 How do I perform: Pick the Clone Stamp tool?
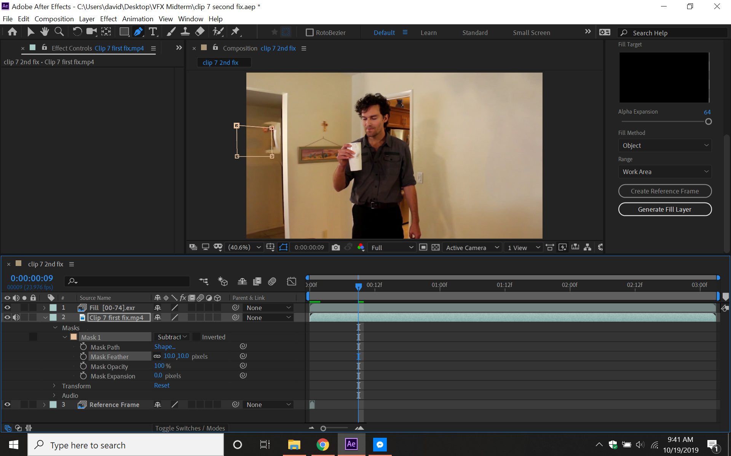[x=185, y=32]
